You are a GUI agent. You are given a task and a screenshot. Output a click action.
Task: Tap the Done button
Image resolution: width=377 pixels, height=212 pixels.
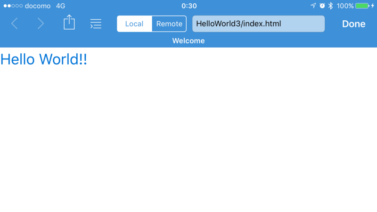coord(354,24)
